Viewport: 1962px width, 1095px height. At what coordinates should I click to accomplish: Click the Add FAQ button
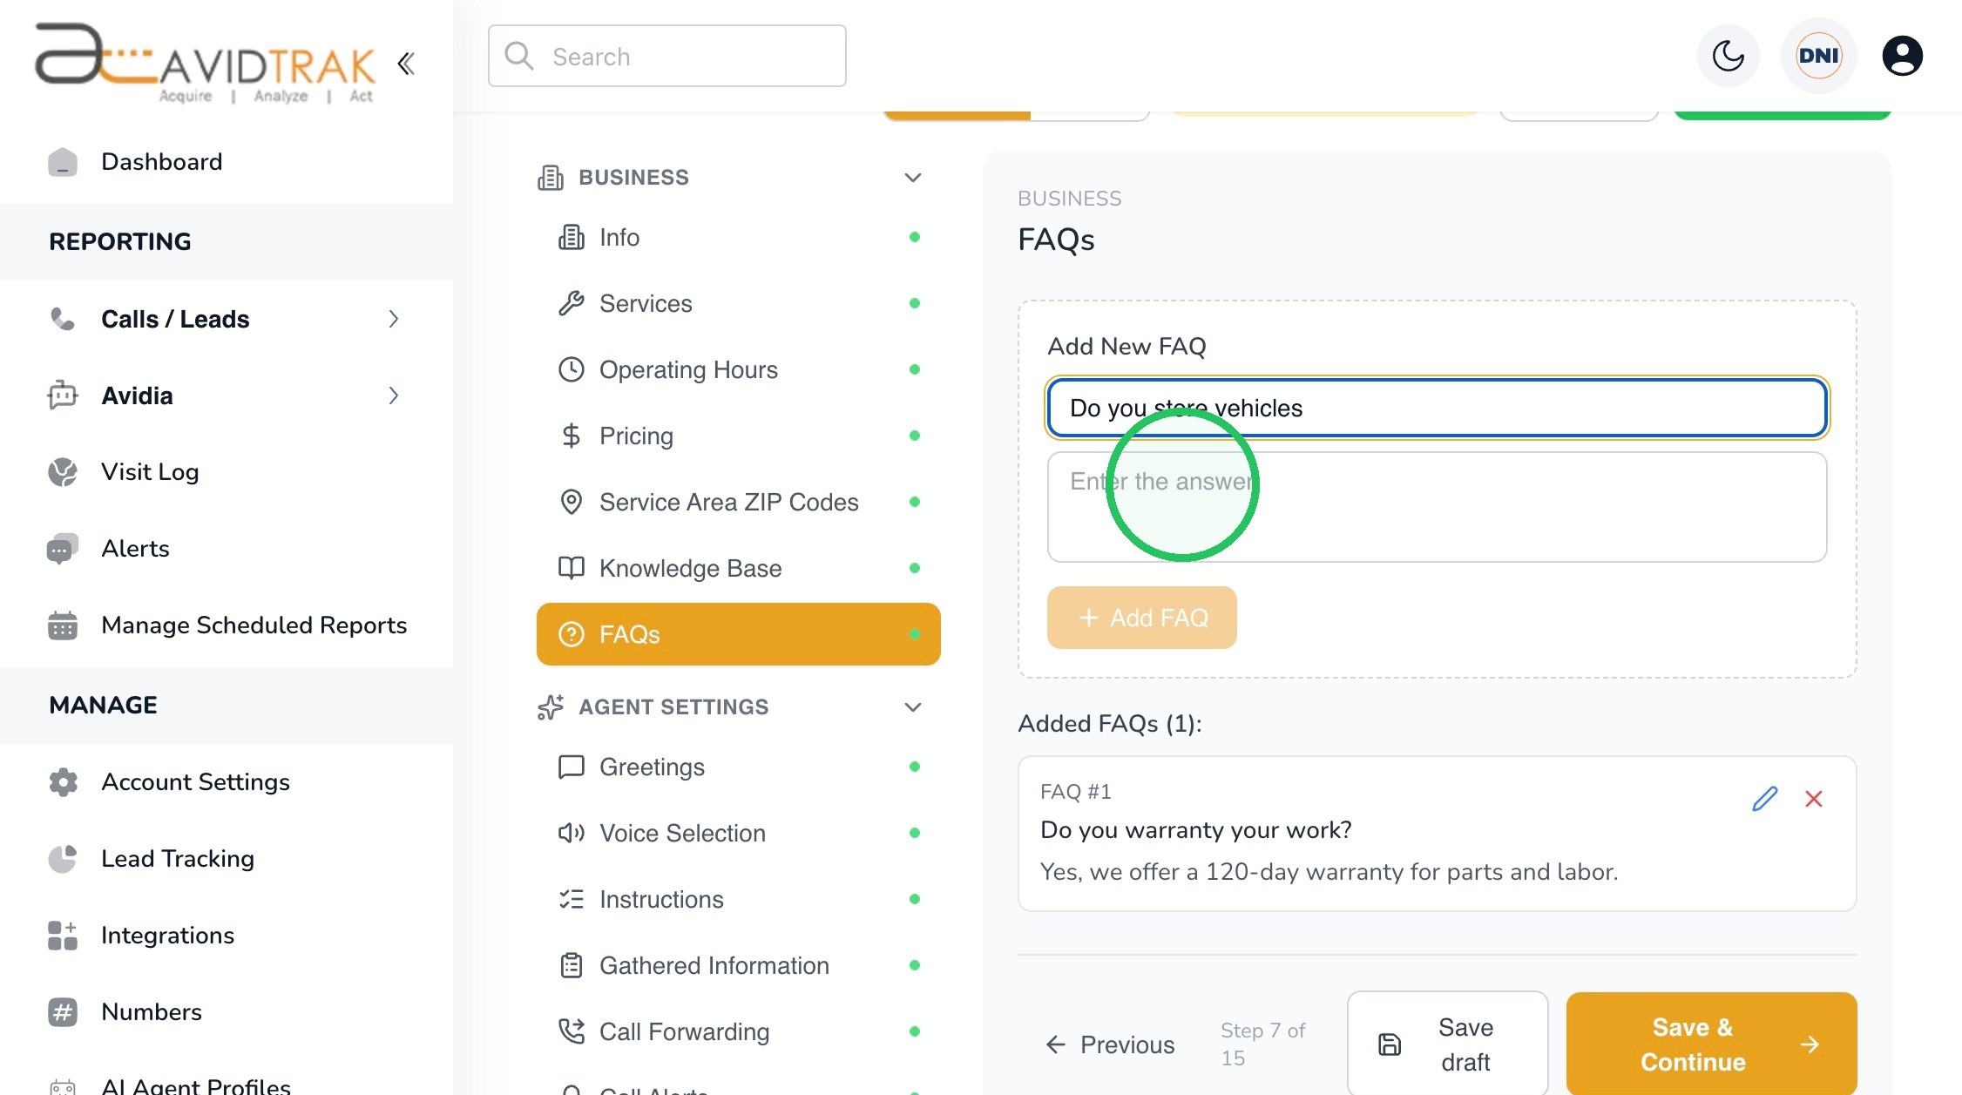pyautogui.click(x=1141, y=618)
